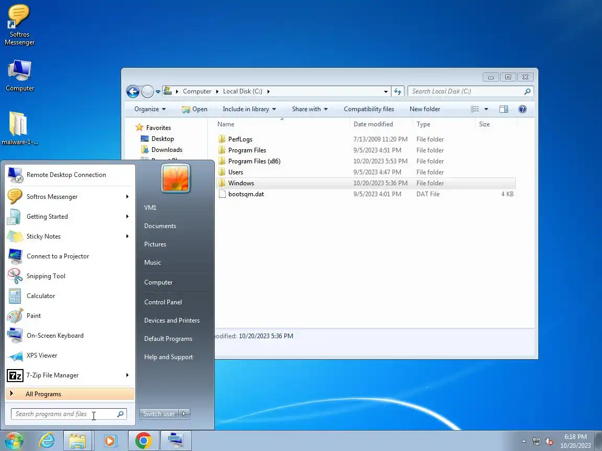
Task: Open Windows Media Player from taskbar
Action: 110,441
